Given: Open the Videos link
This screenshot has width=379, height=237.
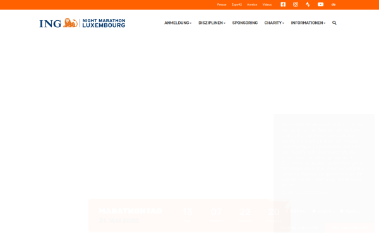Looking at the screenshot, I should click(267, 4).
